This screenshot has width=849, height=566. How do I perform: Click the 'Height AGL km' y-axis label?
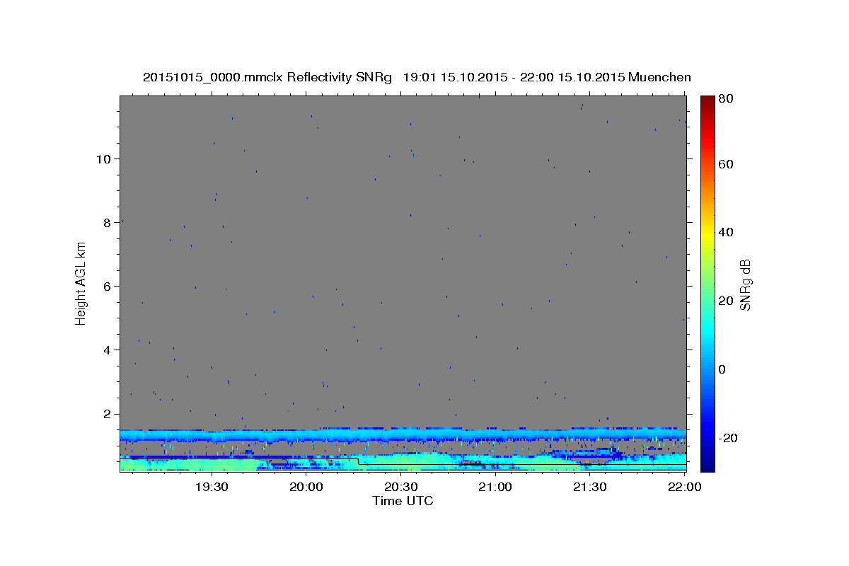tap(81, 283)
